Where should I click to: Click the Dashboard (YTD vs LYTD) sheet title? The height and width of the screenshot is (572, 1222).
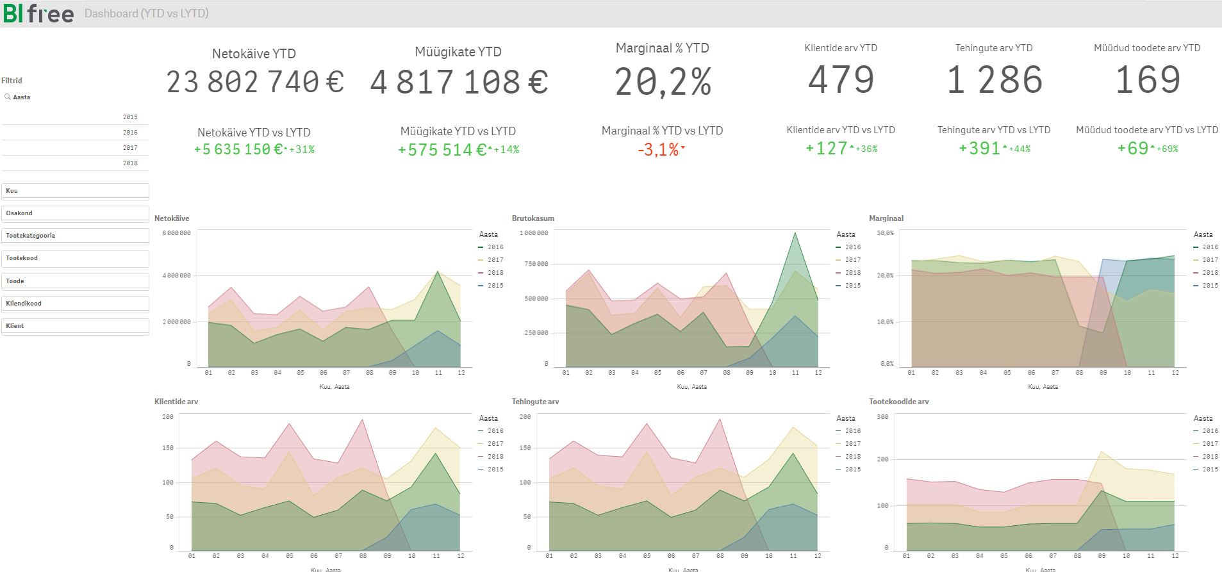(147, 13)
